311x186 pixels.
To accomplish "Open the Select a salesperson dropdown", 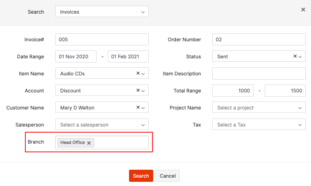I will click(x=102, y=125).
